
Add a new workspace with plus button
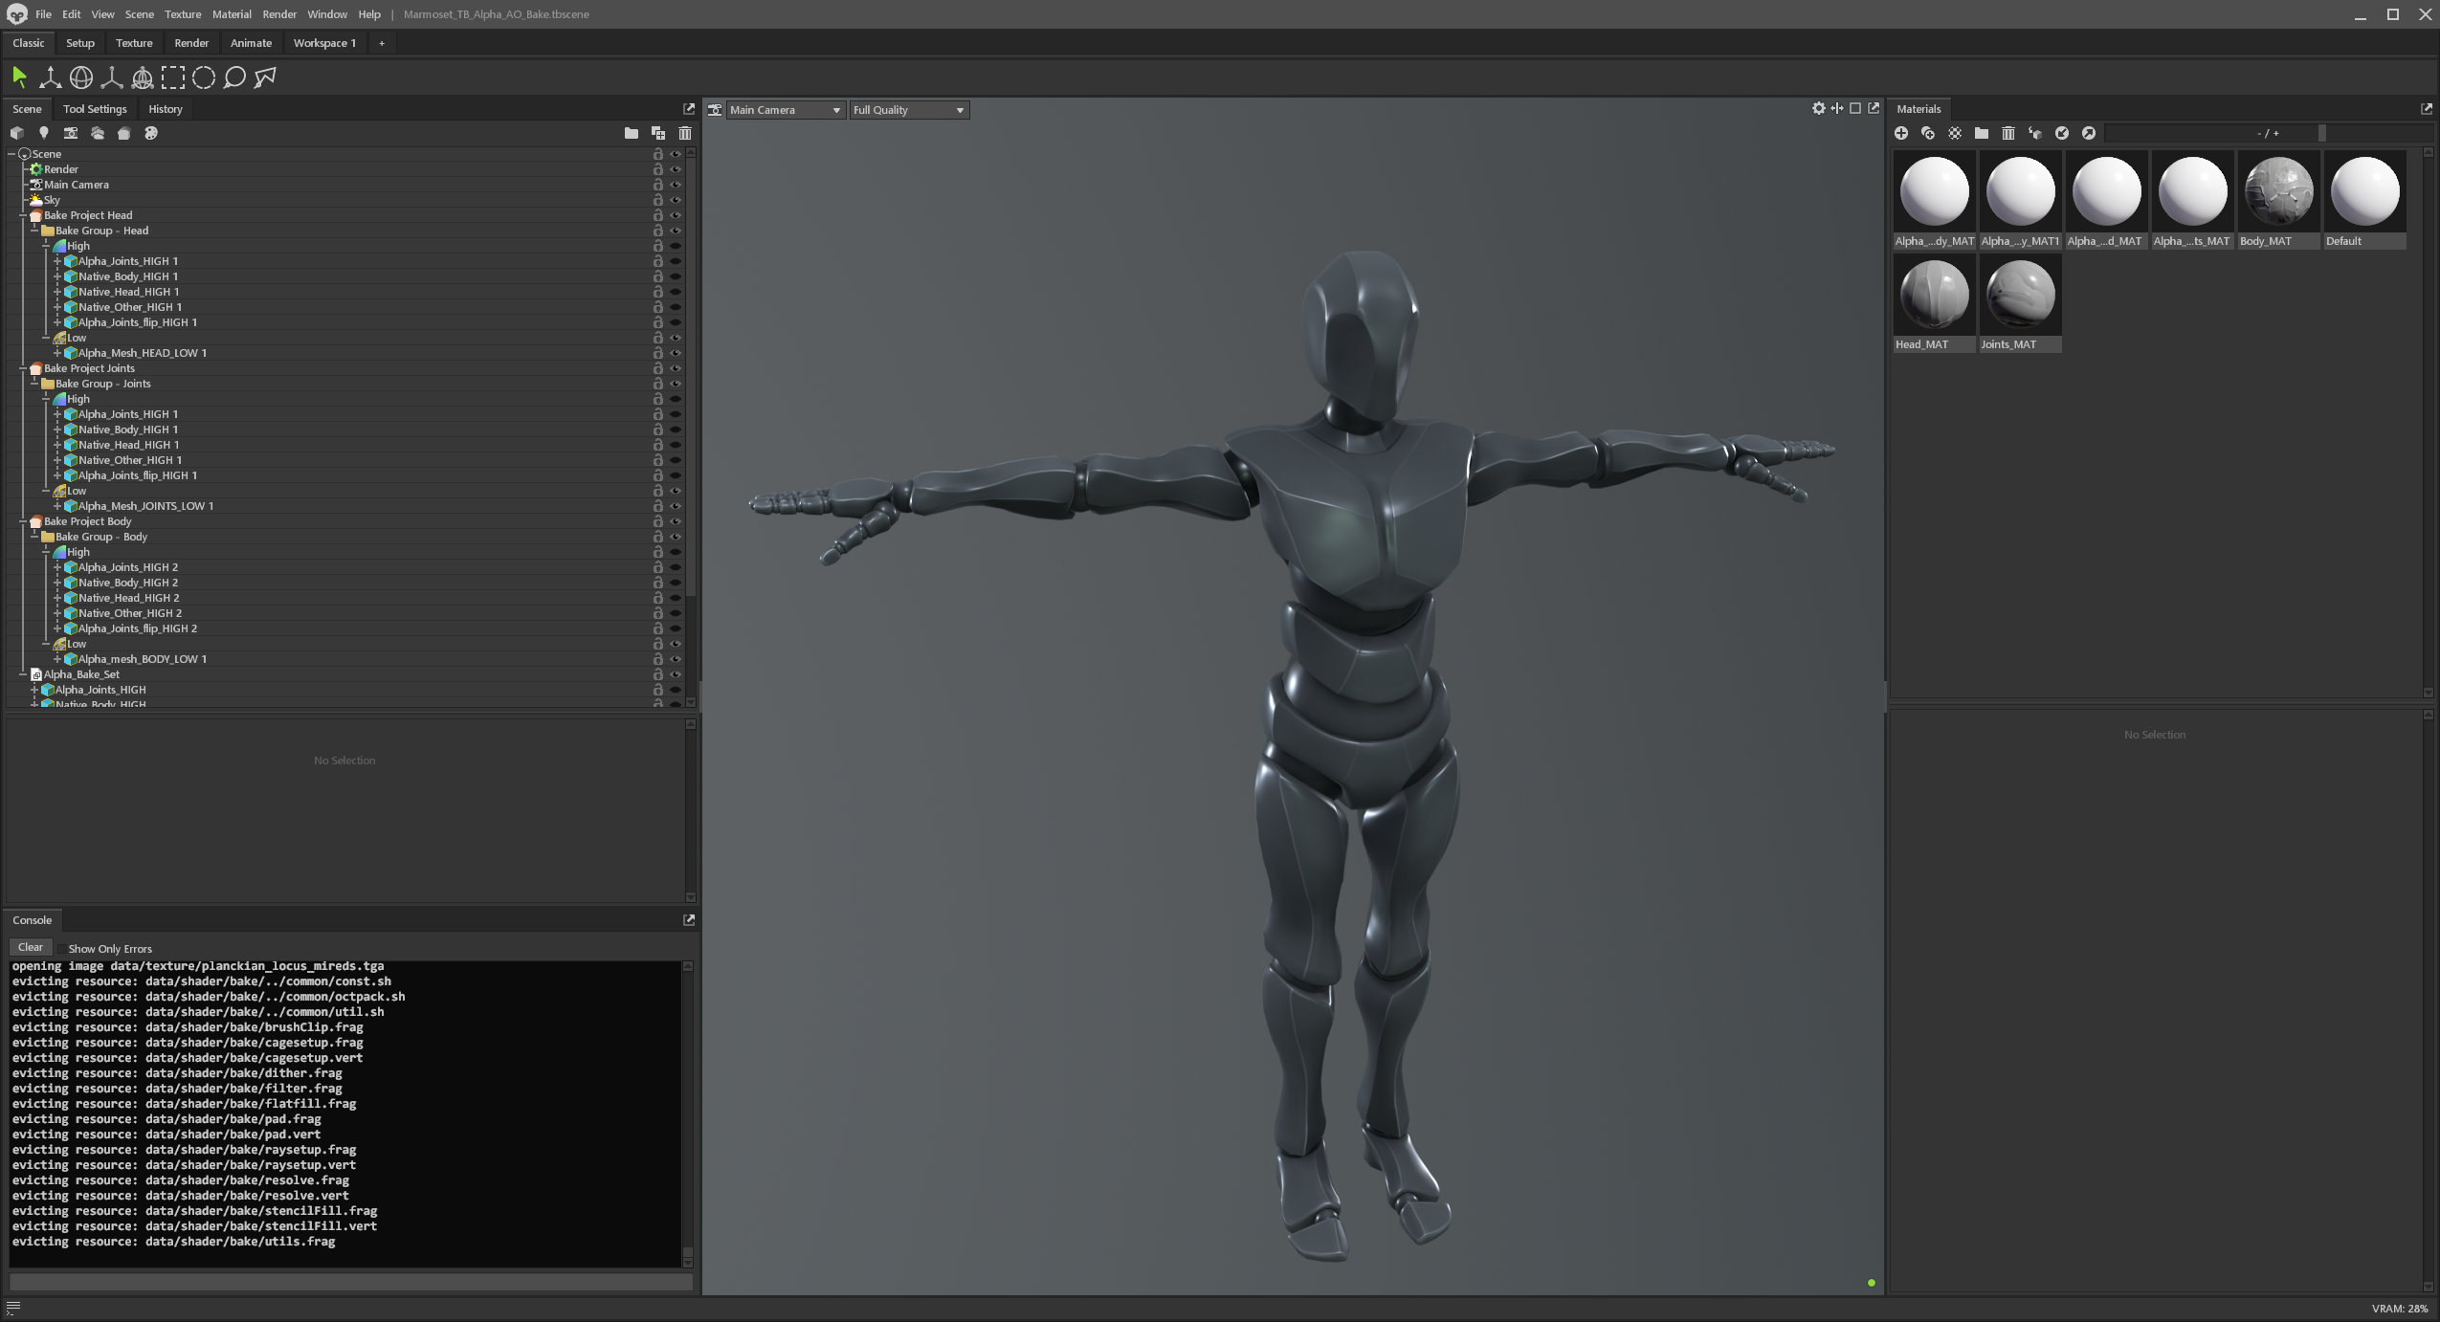tap(381, 43)
